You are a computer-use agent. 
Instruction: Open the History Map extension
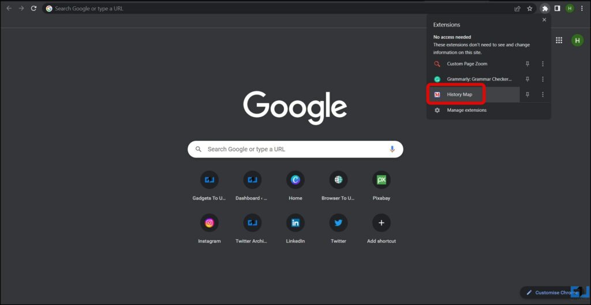pyautogui.click(x=473, y=95)
